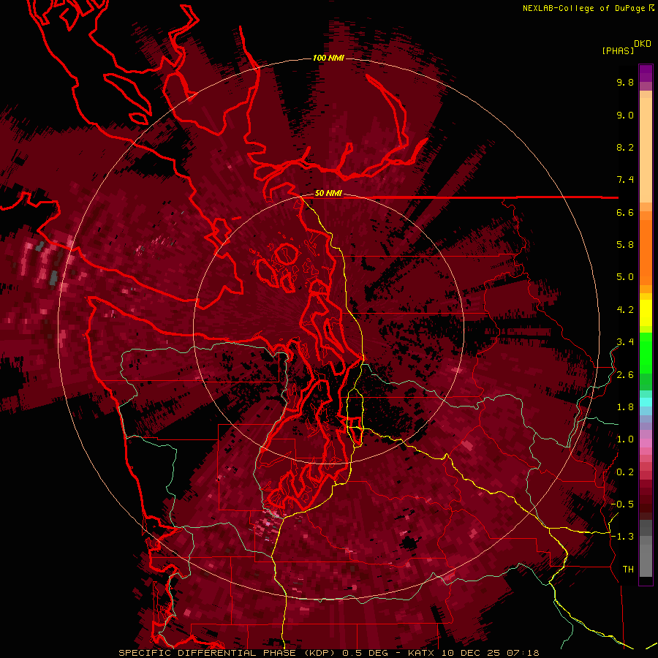Click the 9.0 value on color scale
This screenshot has width=658, height=658.
tap(625, 115)
